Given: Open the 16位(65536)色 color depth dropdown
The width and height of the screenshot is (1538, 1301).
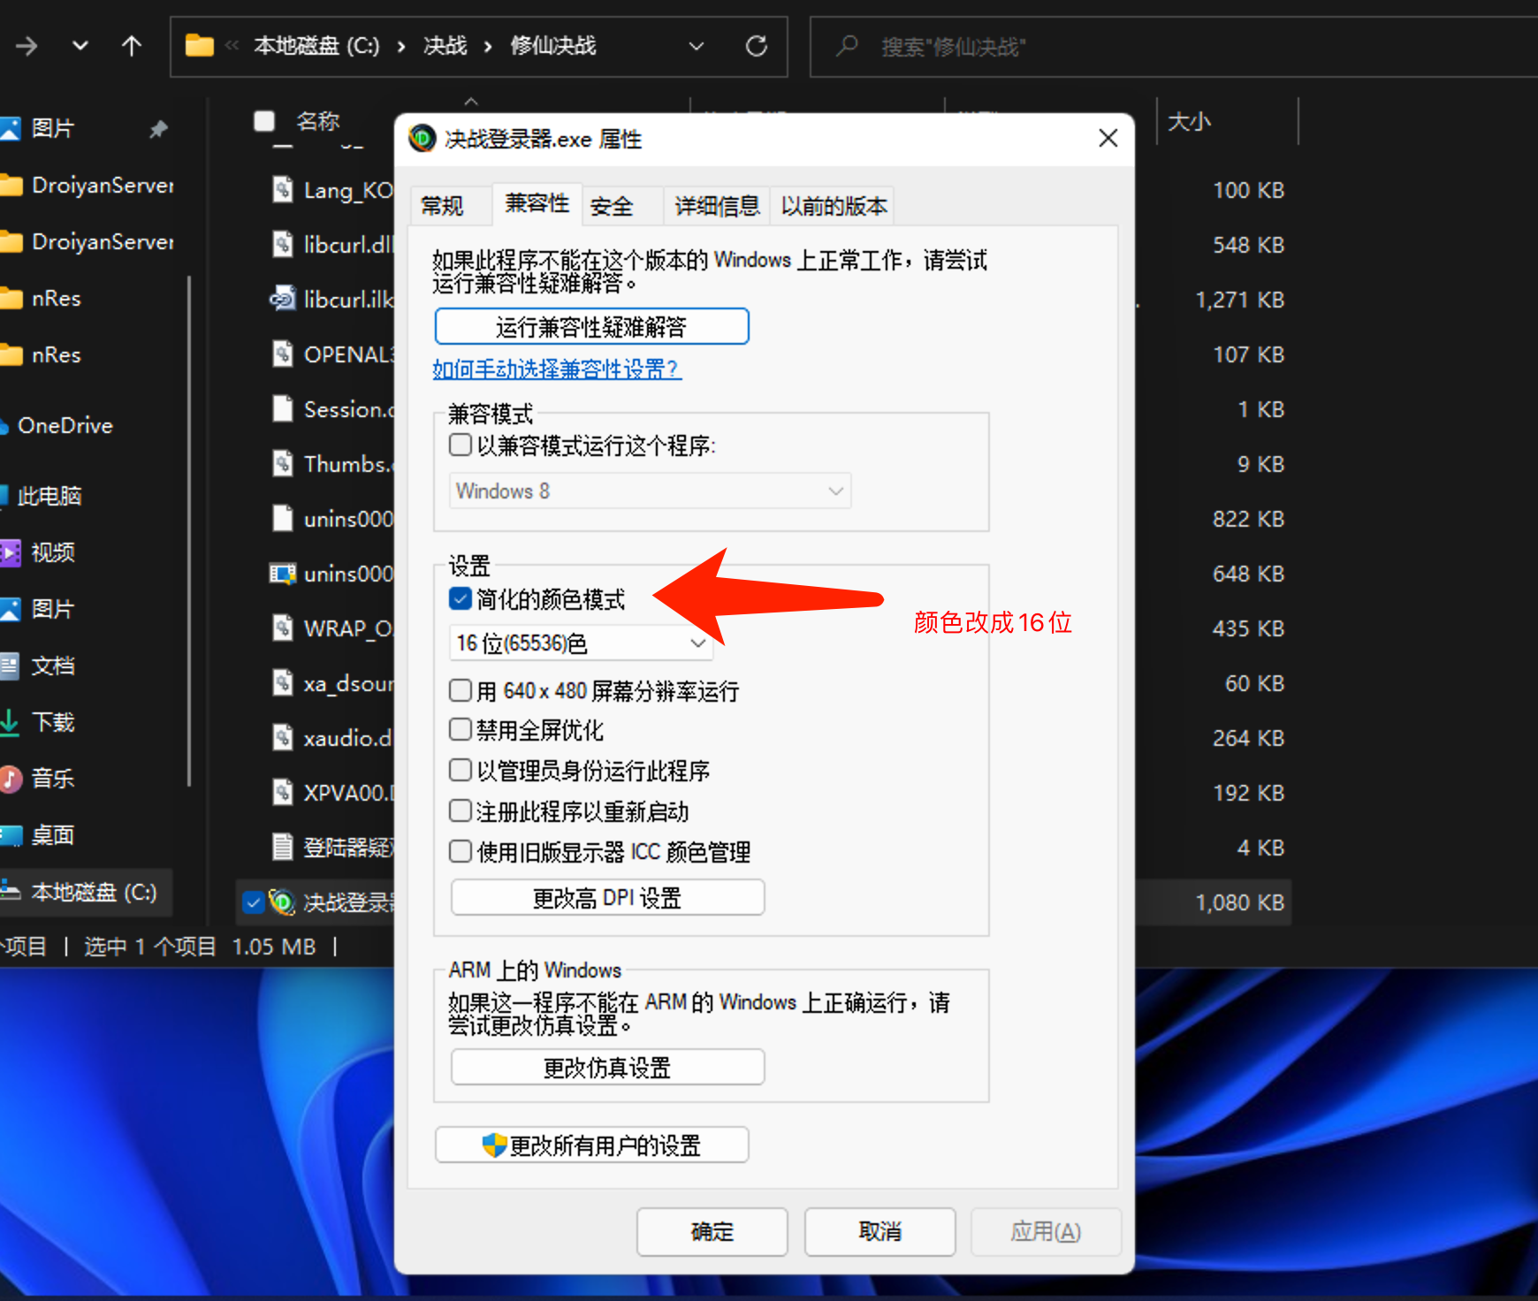Looking at the screenshot, I should pyautogui.click(x=581, y=643).
